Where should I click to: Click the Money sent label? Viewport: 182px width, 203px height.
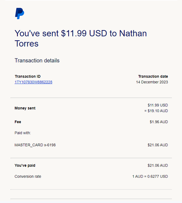[25, 108]
